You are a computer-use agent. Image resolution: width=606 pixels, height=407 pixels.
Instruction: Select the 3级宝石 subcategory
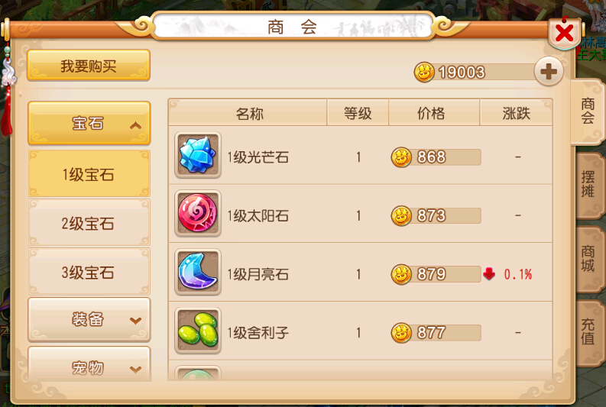pyautogui.click(x=89, y=272)
